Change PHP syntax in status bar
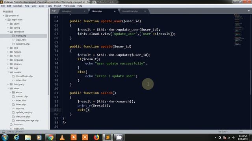 click(241, 132)
